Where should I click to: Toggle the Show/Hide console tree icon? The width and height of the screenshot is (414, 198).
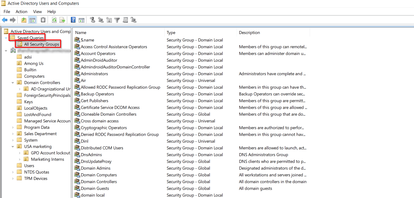32,20
